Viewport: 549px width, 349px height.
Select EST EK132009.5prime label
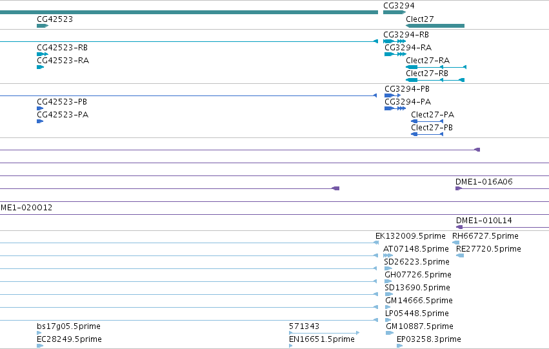(410, 236)
